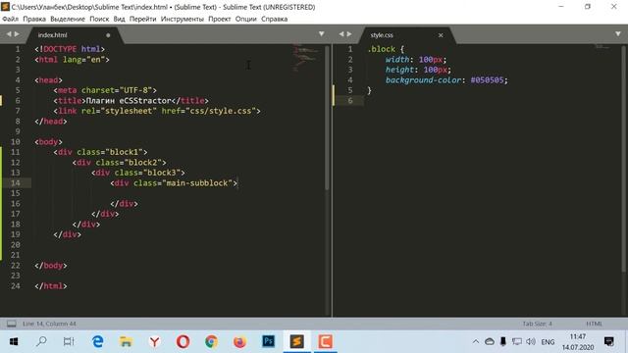Click the left editor minimap
The width and height of the screenshot is (628, 353).
pos(306,58)
